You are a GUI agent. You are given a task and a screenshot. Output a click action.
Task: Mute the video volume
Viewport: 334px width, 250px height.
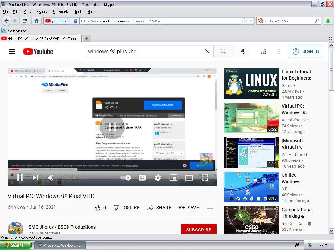[x=51, y=178]
